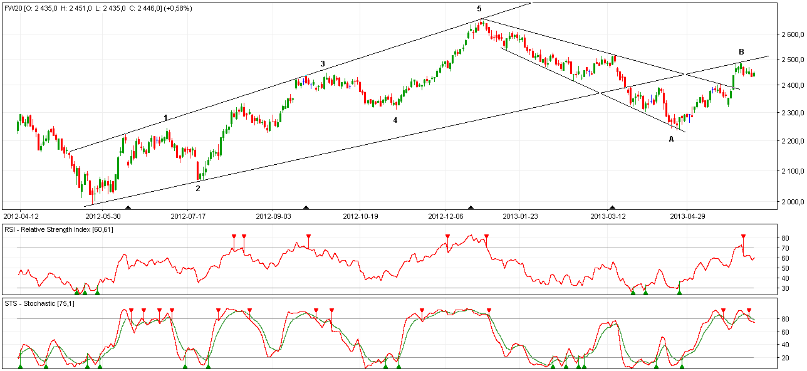Select the wave label 1 on chart
The image size is (807, 371).
pyautogui.click(x=165, y=118)
